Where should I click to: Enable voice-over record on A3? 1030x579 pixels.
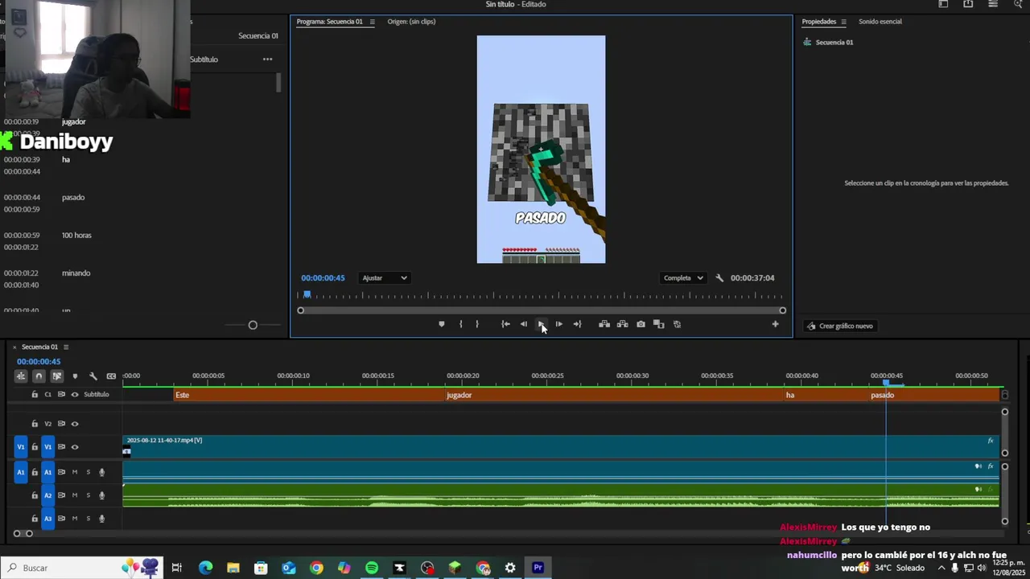point(101,519)
